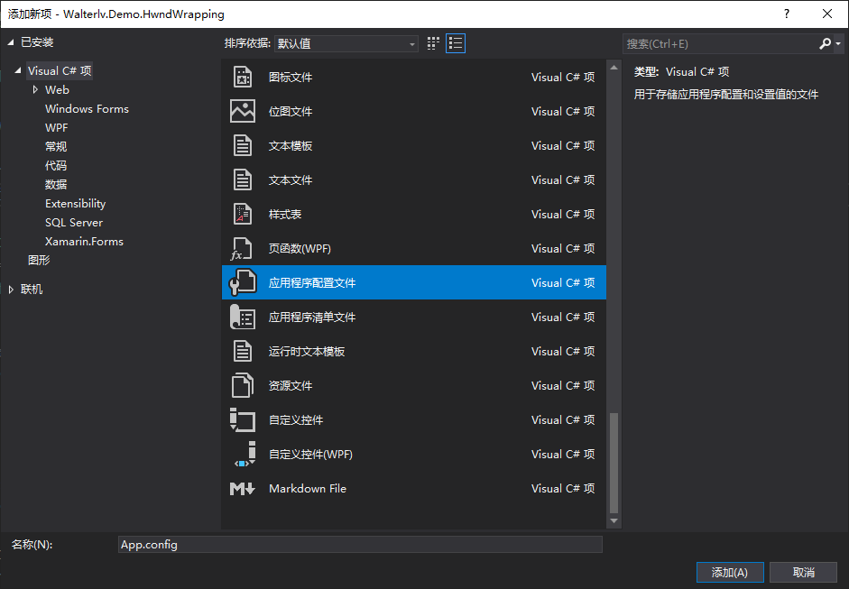849x589 pixels.
Task: Click the 文本文件 document icon
Action: tap(242, 179)
